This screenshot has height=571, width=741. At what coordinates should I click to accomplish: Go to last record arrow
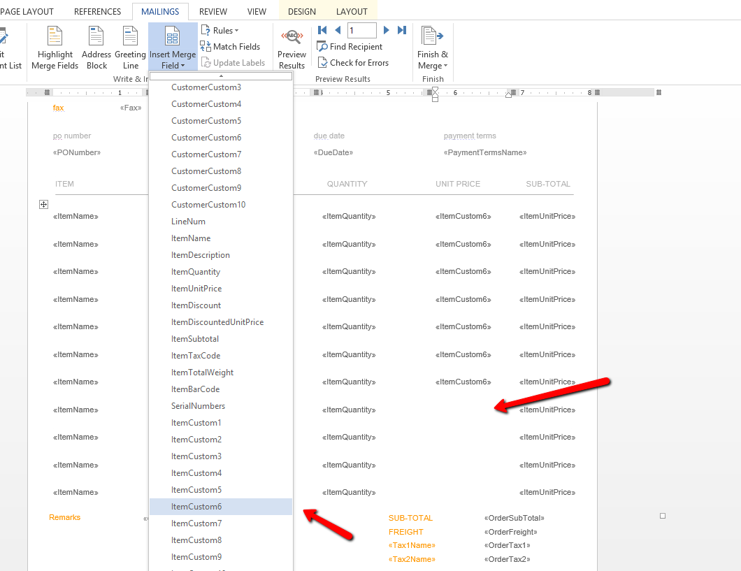tap(402, 30)
